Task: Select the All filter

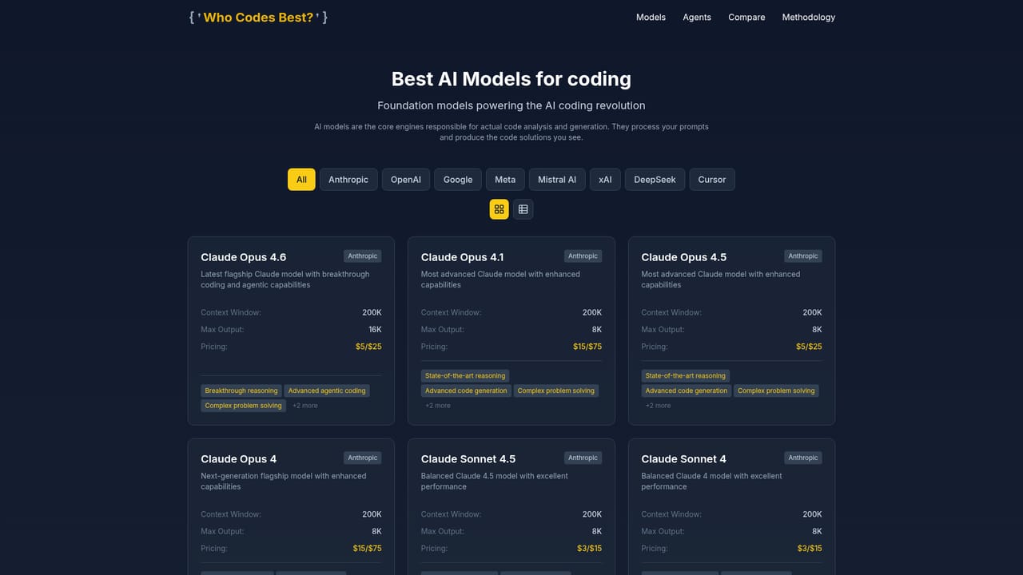Action: coord(301,180)
